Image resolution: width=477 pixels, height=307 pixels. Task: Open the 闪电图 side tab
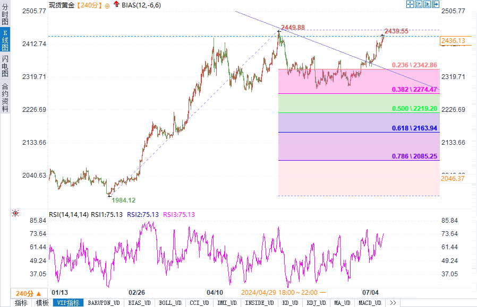pyautogui.click(x=5, y=66)
